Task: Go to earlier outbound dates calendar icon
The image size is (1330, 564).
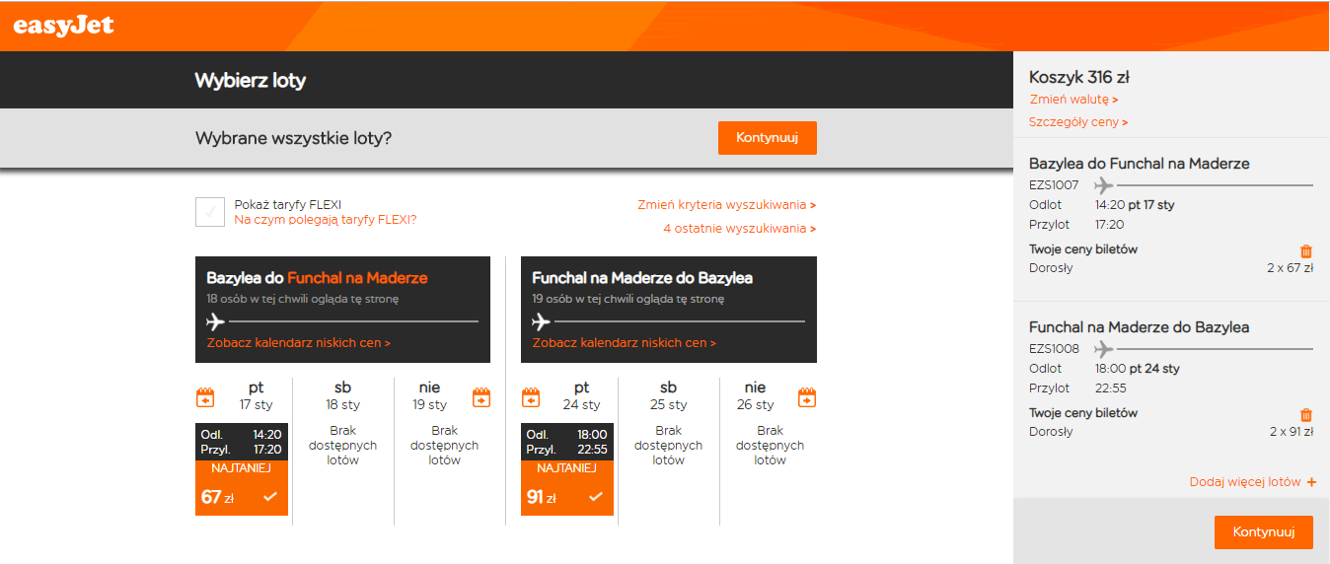Action: point(205,397)
